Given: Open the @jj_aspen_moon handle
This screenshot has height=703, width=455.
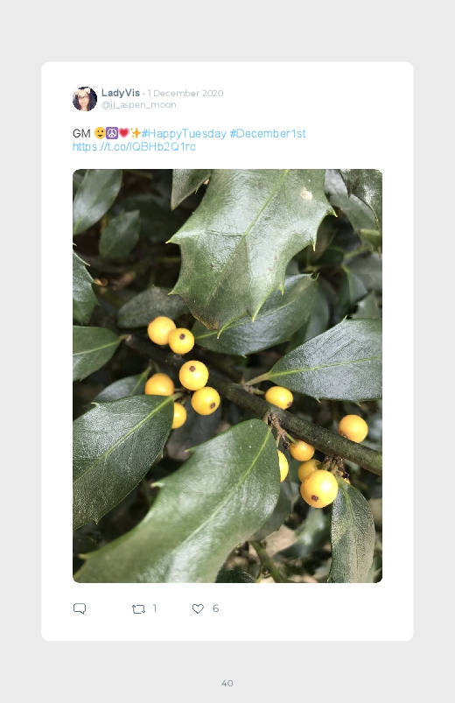Looking at the screenshot, I should [138, 105].
